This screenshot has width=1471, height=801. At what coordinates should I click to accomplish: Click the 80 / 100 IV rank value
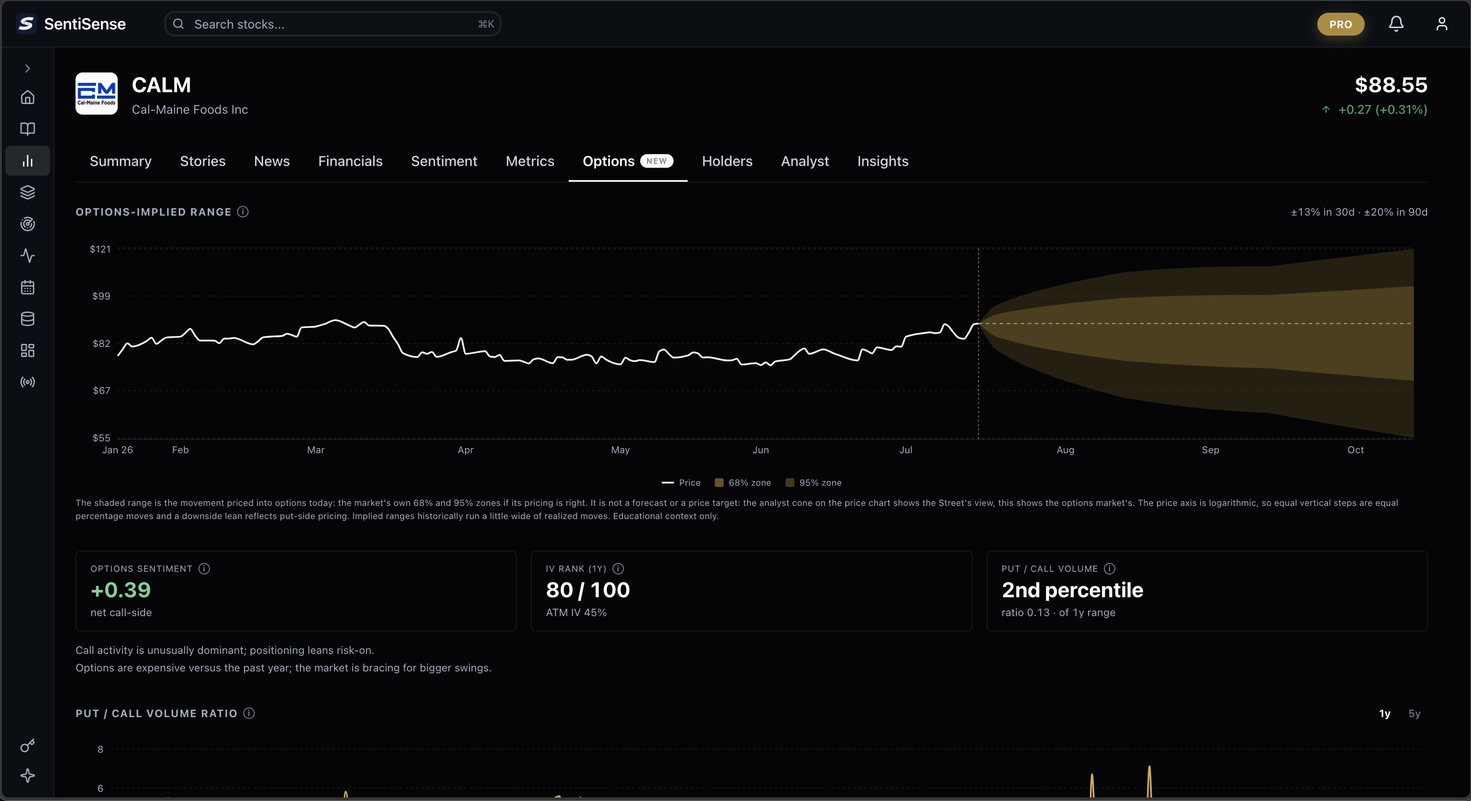point(588,590)
